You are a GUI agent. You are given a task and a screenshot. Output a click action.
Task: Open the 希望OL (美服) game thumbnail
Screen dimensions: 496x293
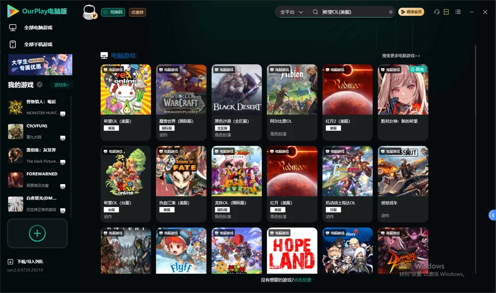pos(125,90)
